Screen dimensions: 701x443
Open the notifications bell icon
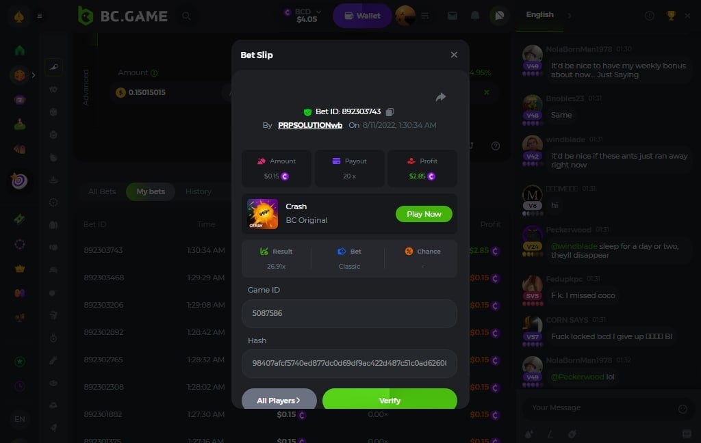(x=475, y=16)
